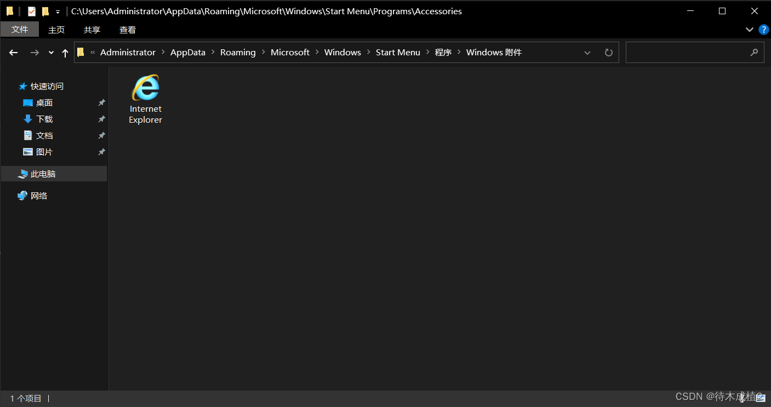Click Windows 附件 in the breadcrumb path

click(494, 53)
